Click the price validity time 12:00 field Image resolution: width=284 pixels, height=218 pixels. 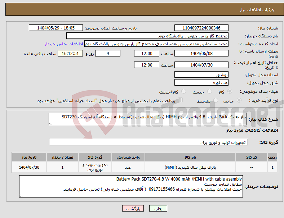pyautogui.click(x=147, y=65)
